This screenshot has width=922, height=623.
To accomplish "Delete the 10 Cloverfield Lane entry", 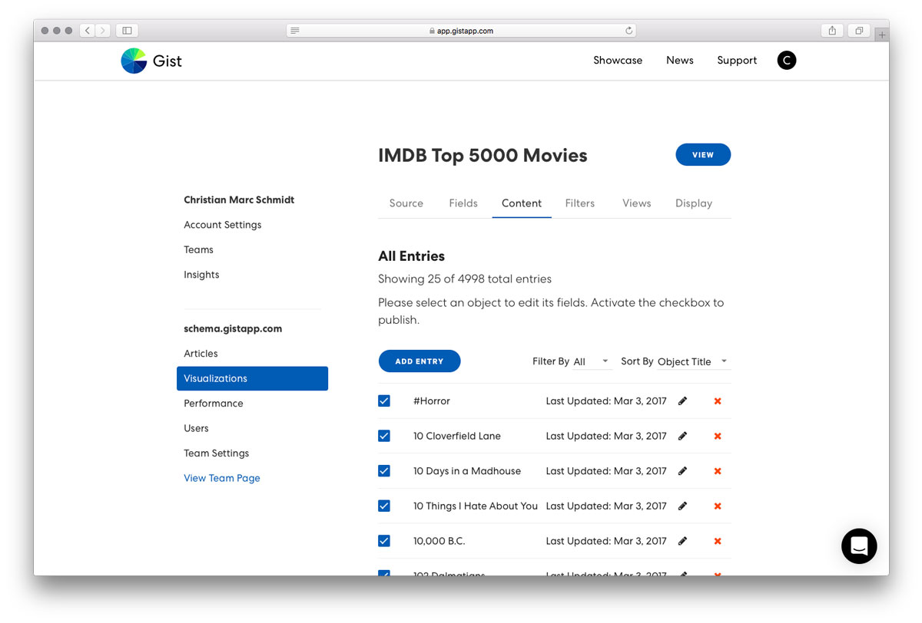I will pyautogui.click(x=718, y=436).
